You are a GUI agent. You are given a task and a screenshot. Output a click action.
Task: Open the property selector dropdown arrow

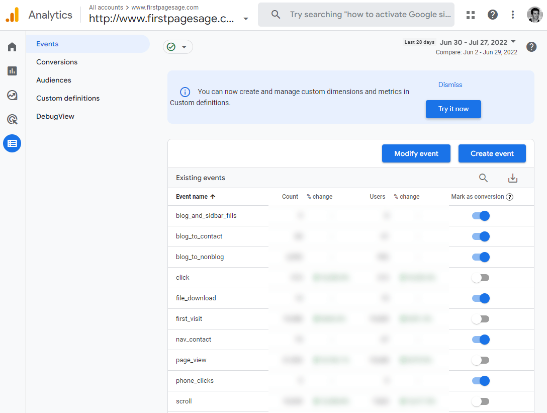point(245,19)
